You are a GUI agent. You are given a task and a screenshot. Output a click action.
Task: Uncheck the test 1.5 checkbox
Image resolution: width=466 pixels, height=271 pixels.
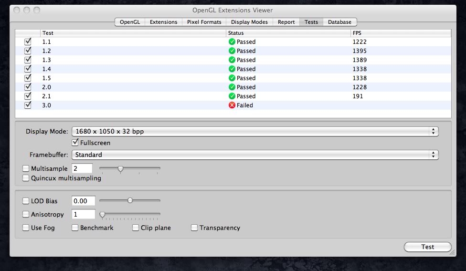[x=28, y=78]
